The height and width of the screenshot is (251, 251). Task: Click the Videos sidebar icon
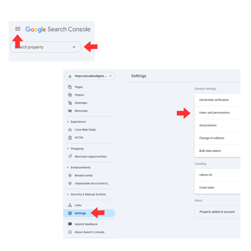pos(70,95)
